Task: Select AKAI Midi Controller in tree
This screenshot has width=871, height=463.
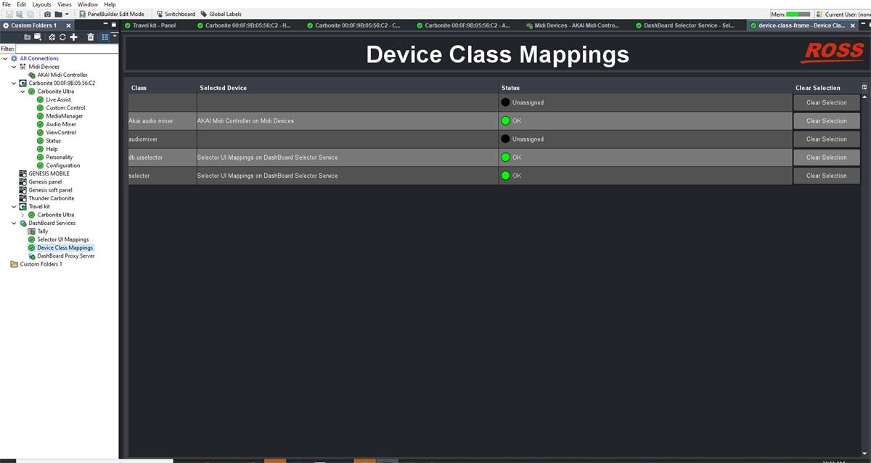Action: (62, 75)
